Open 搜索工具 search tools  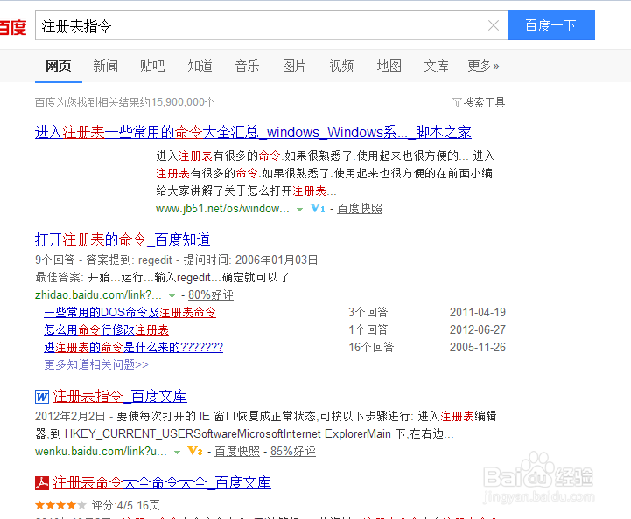pyautogui.click(x=484, y=102)
